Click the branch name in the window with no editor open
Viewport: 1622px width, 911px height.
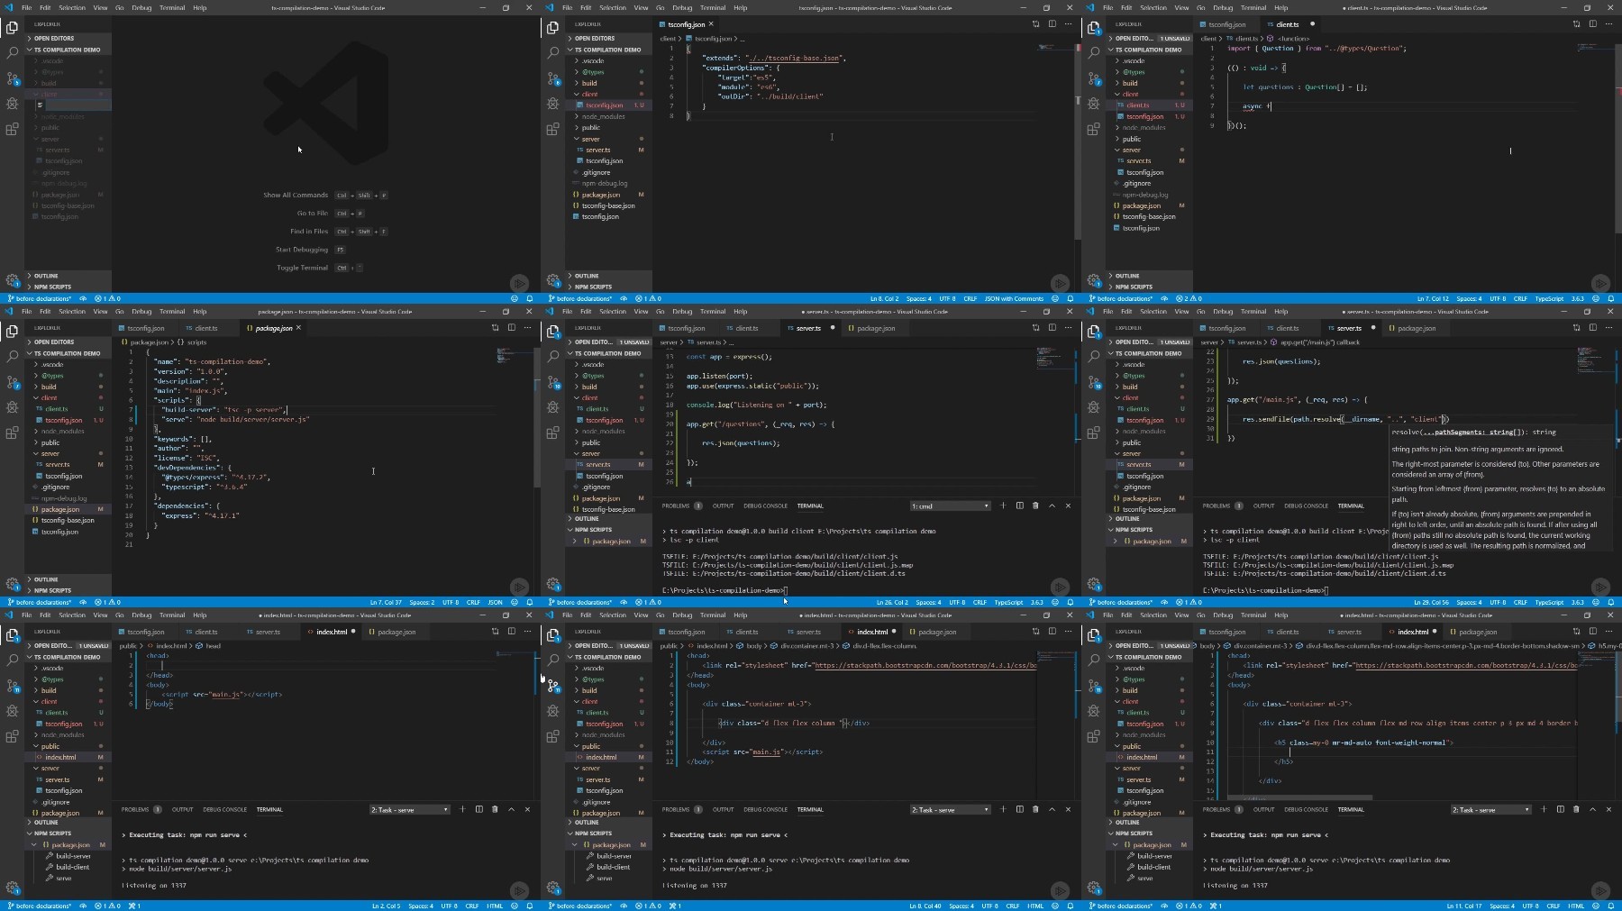point(40,299)
